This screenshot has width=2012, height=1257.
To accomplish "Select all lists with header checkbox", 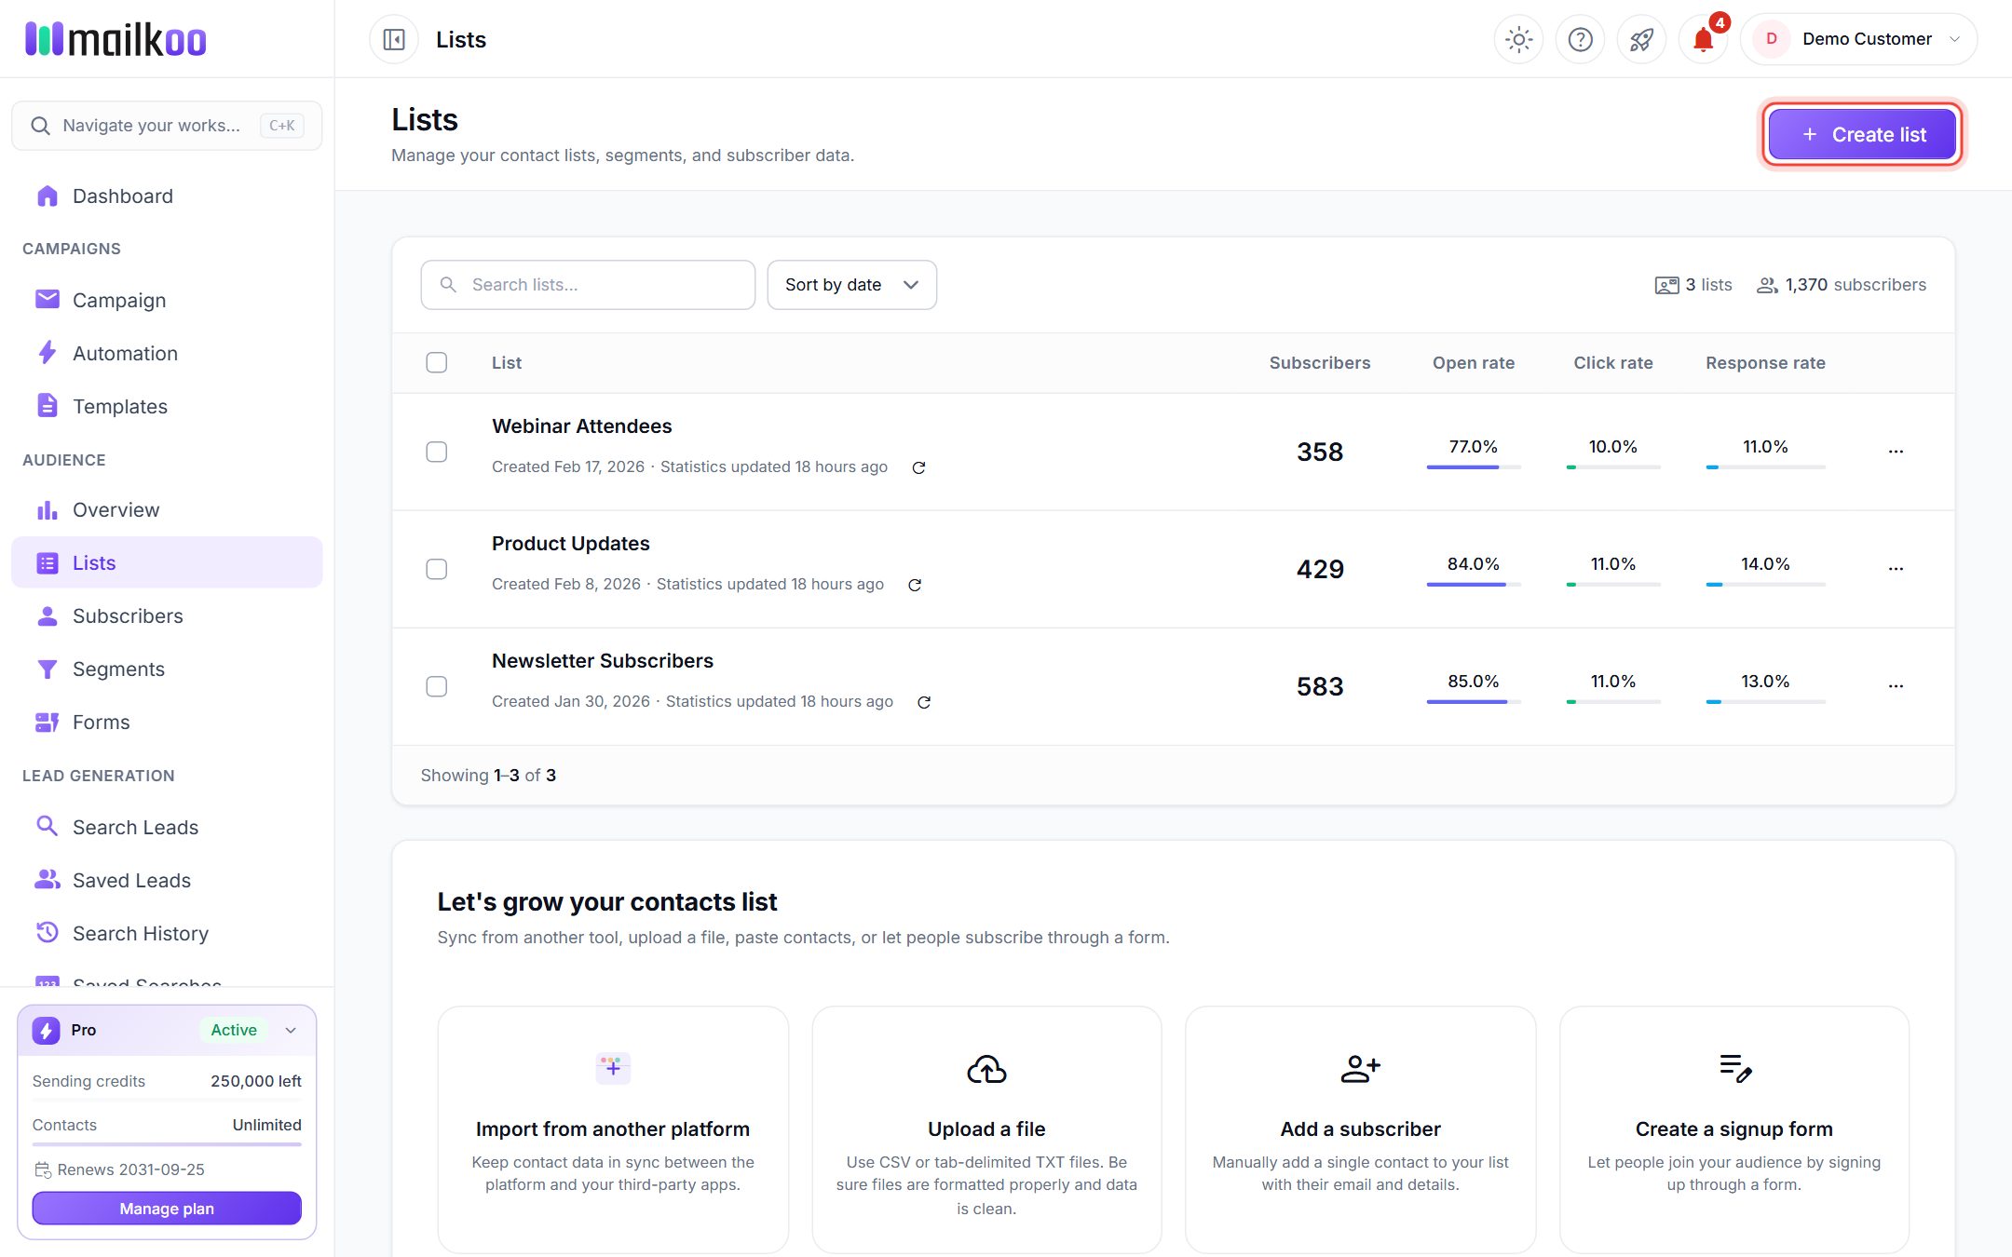I will point(436,362).
